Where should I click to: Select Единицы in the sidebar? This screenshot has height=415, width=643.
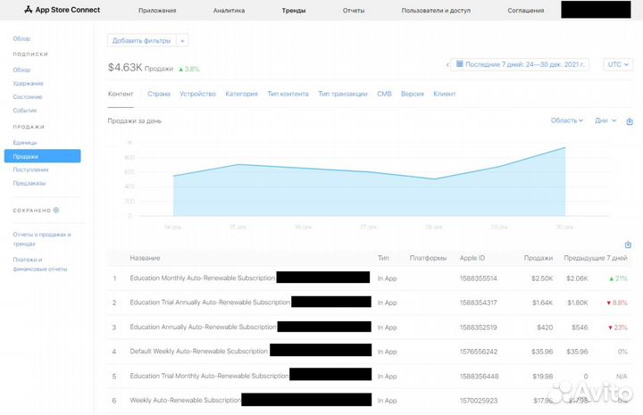pyautogui.click(x=25, y=143)
